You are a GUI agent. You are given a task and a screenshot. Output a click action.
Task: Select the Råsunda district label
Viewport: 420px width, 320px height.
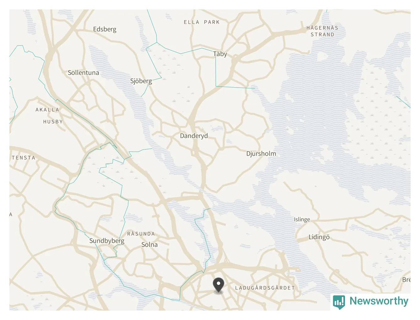pyautogui.click(x=141, y=234)
